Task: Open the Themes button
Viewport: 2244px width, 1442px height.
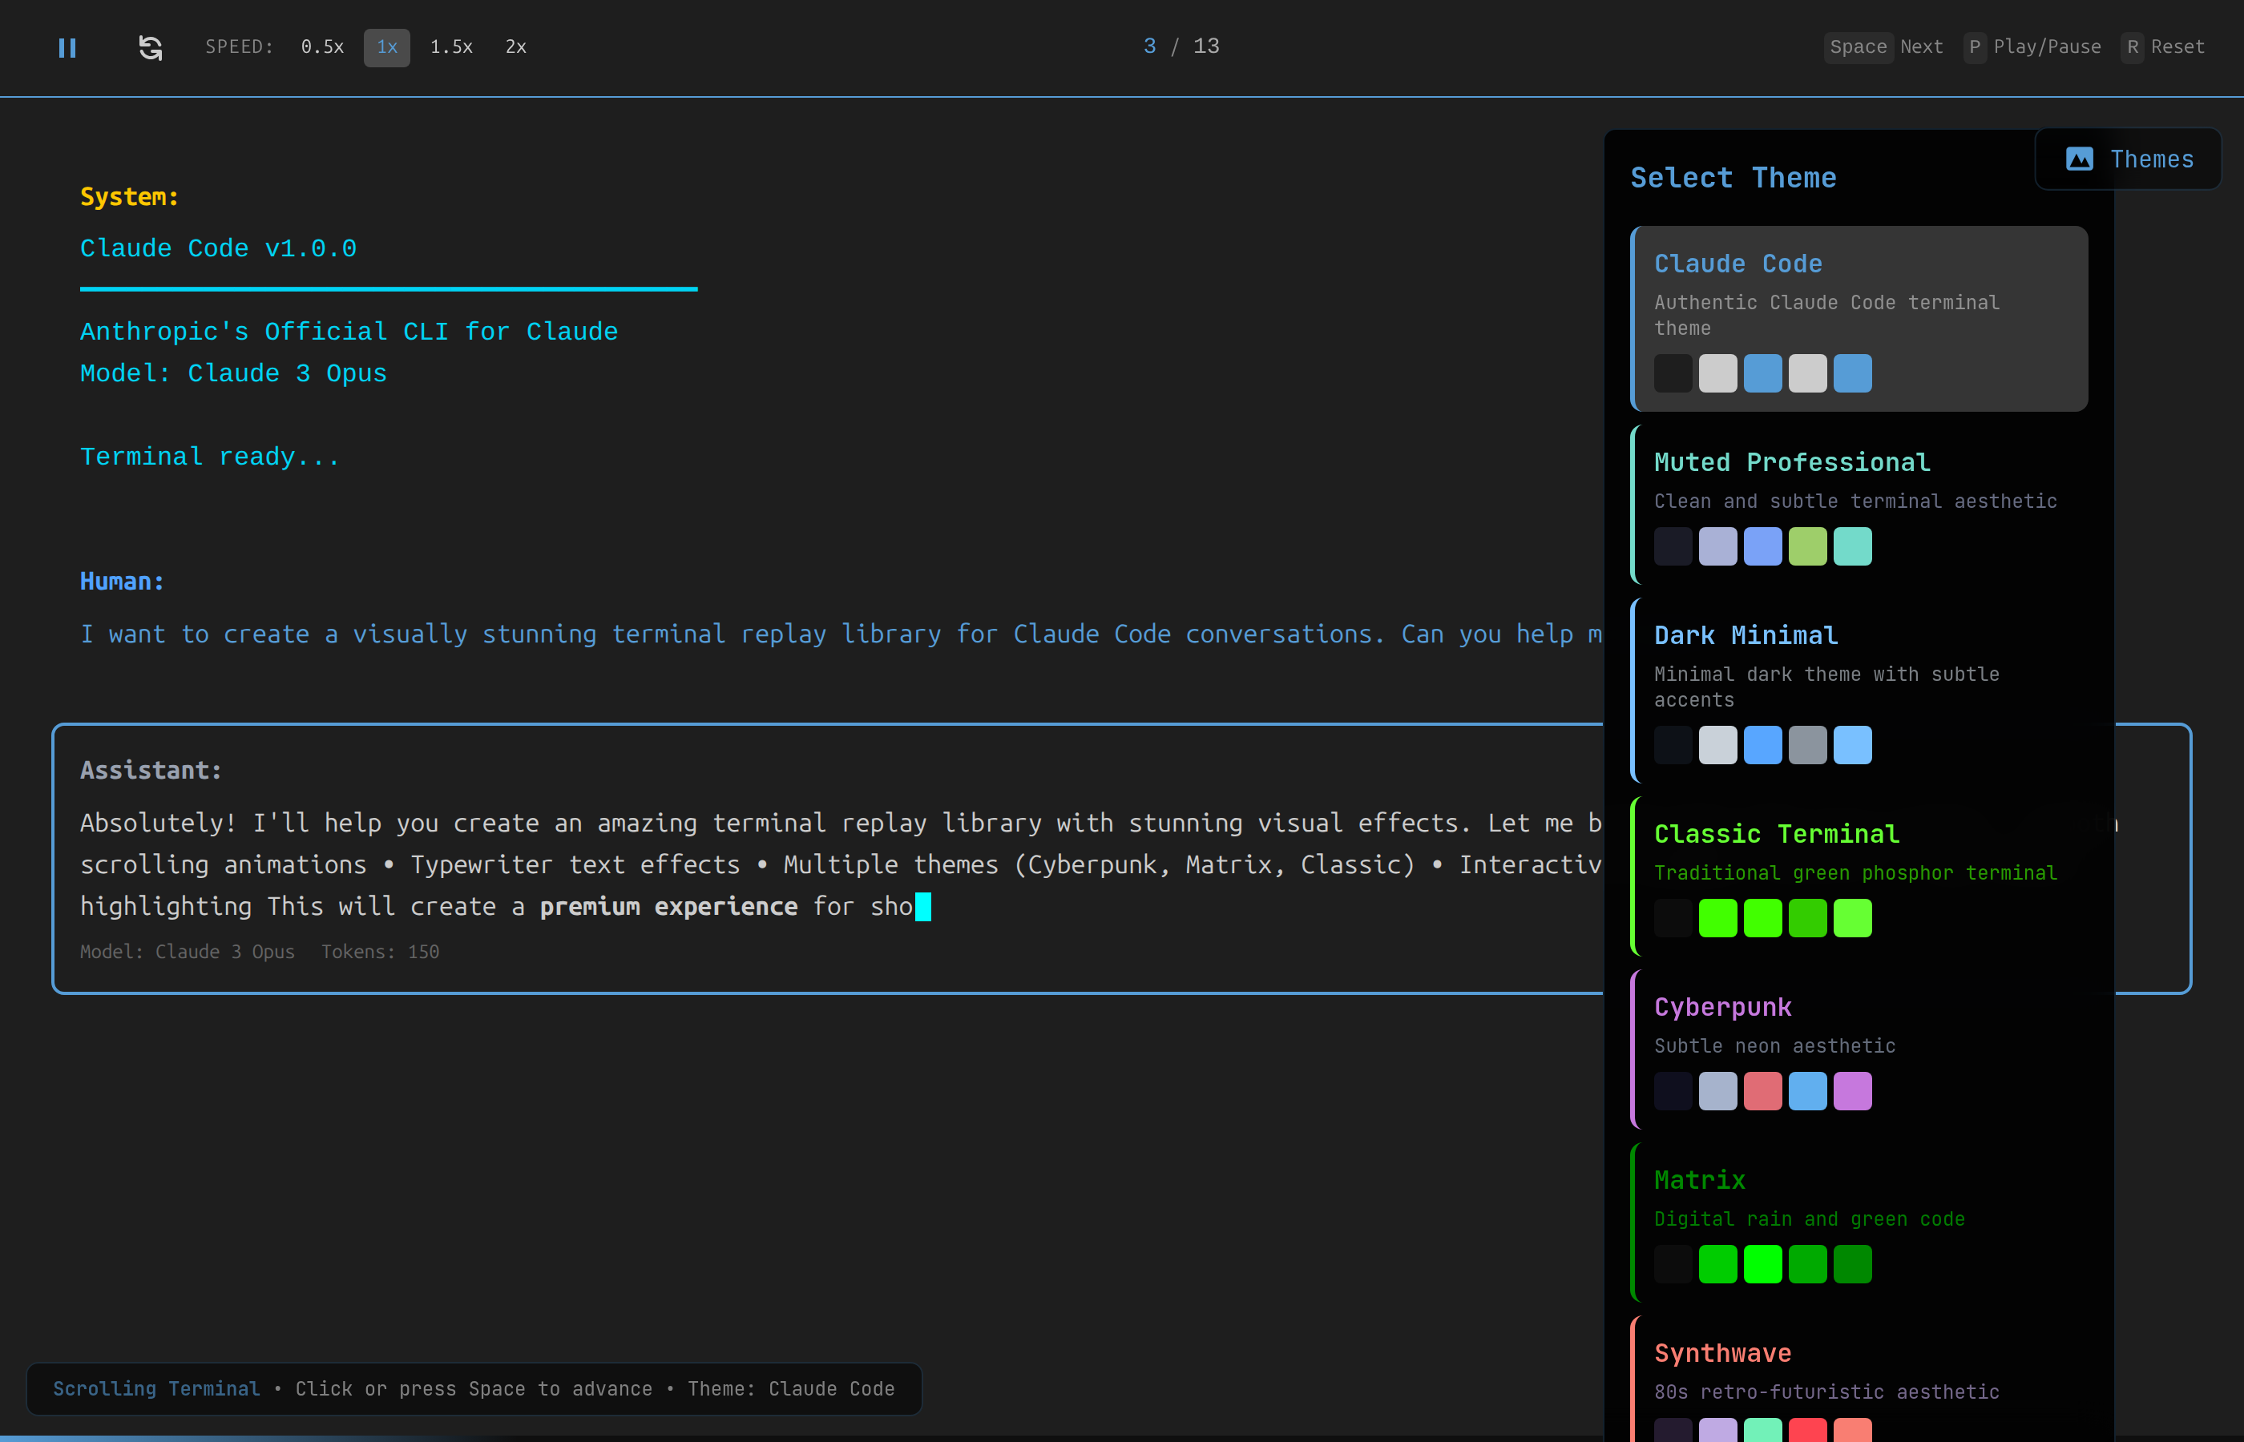Action: point(2128,159)
